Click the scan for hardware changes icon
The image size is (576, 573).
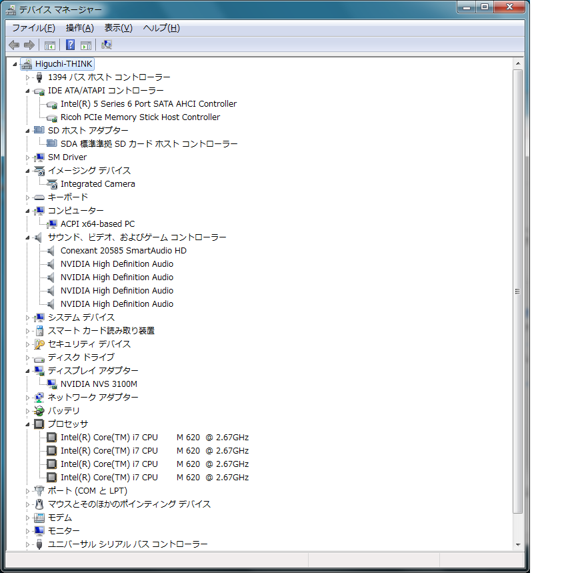107,45
